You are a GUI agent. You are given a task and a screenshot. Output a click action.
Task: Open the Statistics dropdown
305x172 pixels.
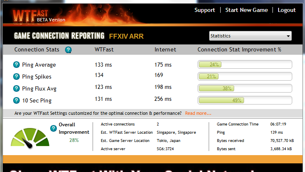250,36
